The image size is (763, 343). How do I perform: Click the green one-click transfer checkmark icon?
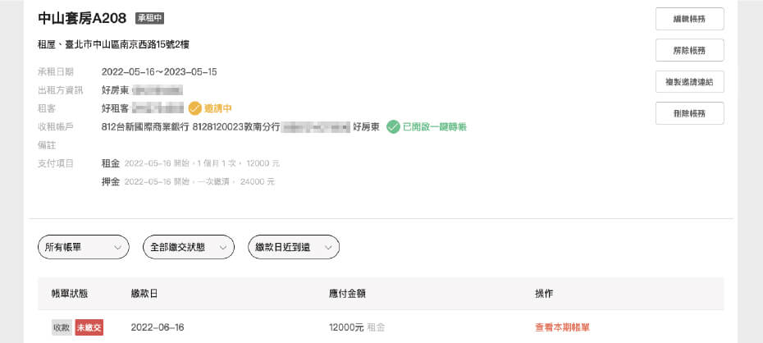point(393,127)
